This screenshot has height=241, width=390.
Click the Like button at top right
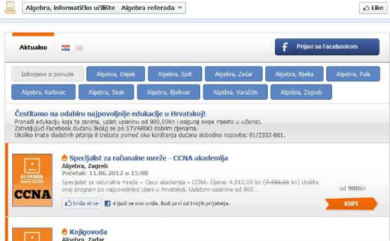(373, 8)
